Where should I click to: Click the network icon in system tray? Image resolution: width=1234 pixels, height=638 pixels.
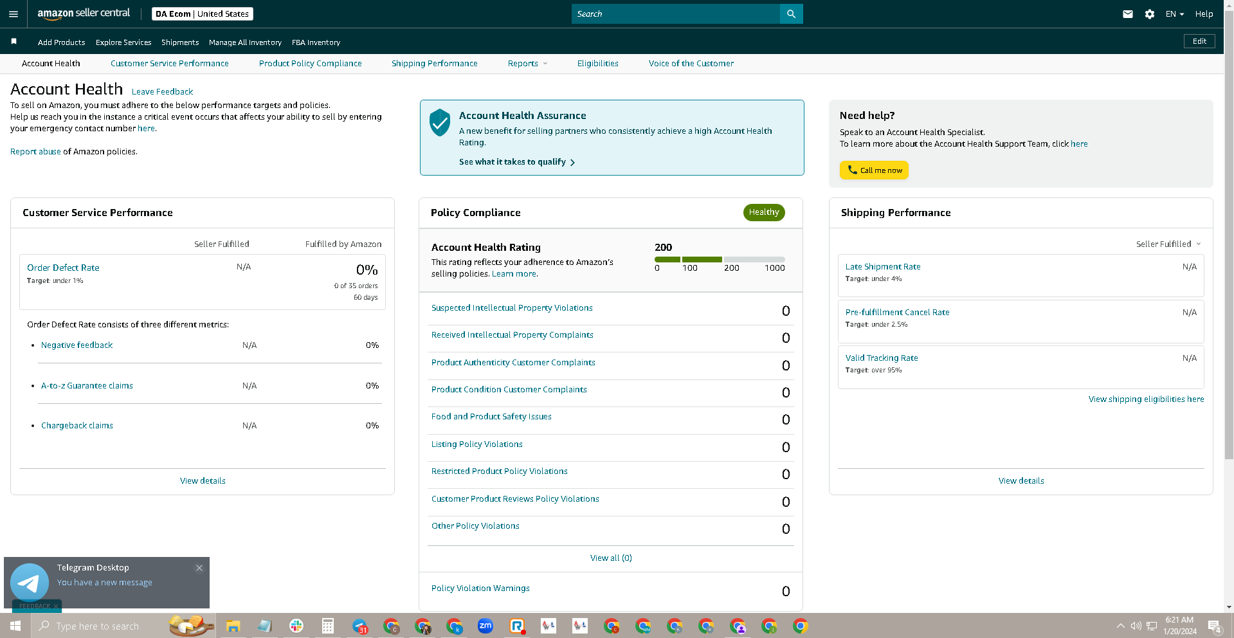tap(1152, 626)
